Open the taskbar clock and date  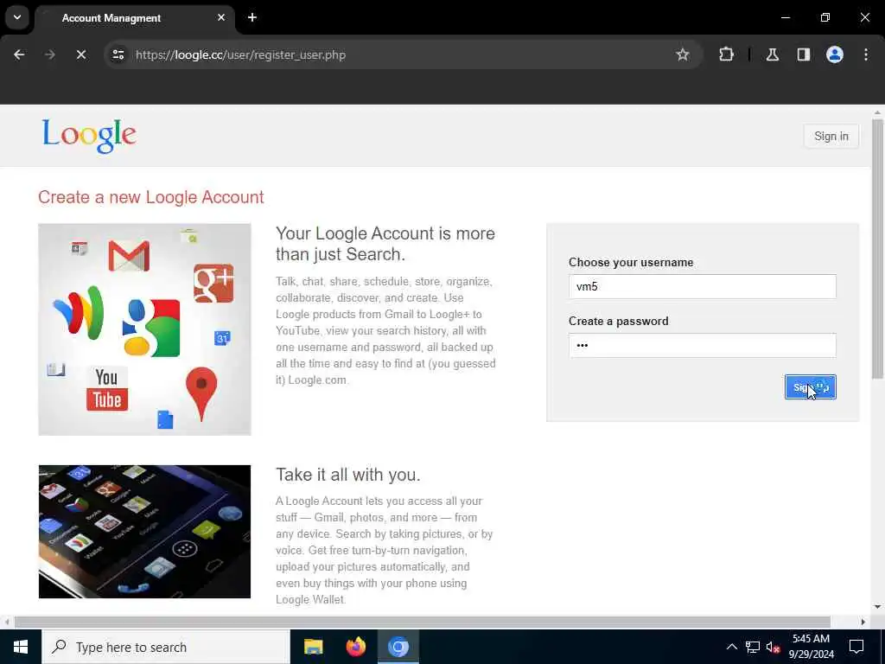[811, 647]
